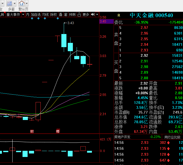The width and height of the screenshot is (183, 165).
Task: Expand the 默认页 dropdown arrow
Action: 27,3
